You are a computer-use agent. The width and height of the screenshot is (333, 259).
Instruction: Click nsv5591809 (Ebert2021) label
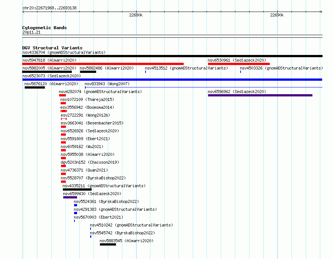pyautogui.click(x=85, y=139)
